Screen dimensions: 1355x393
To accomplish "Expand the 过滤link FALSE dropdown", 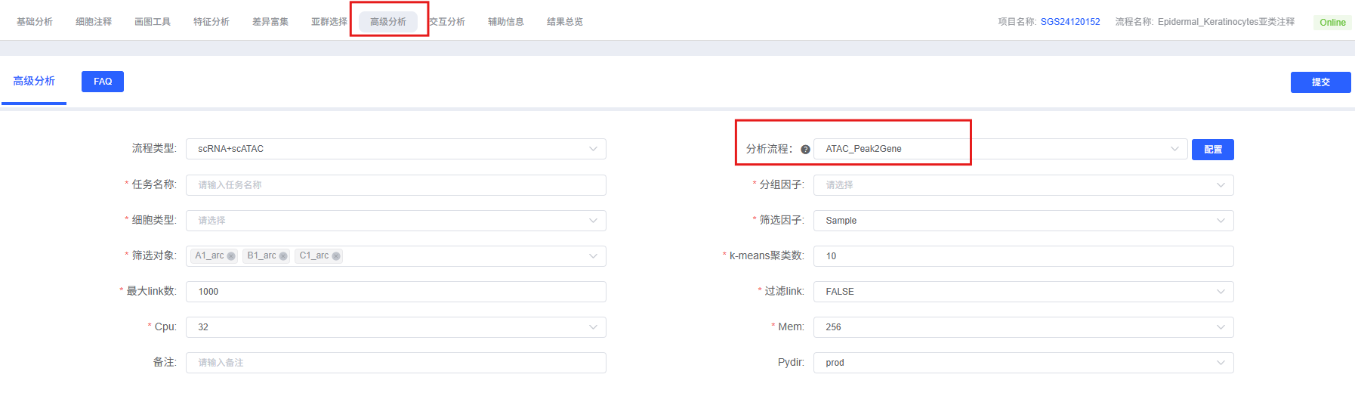I will 1023,292.
